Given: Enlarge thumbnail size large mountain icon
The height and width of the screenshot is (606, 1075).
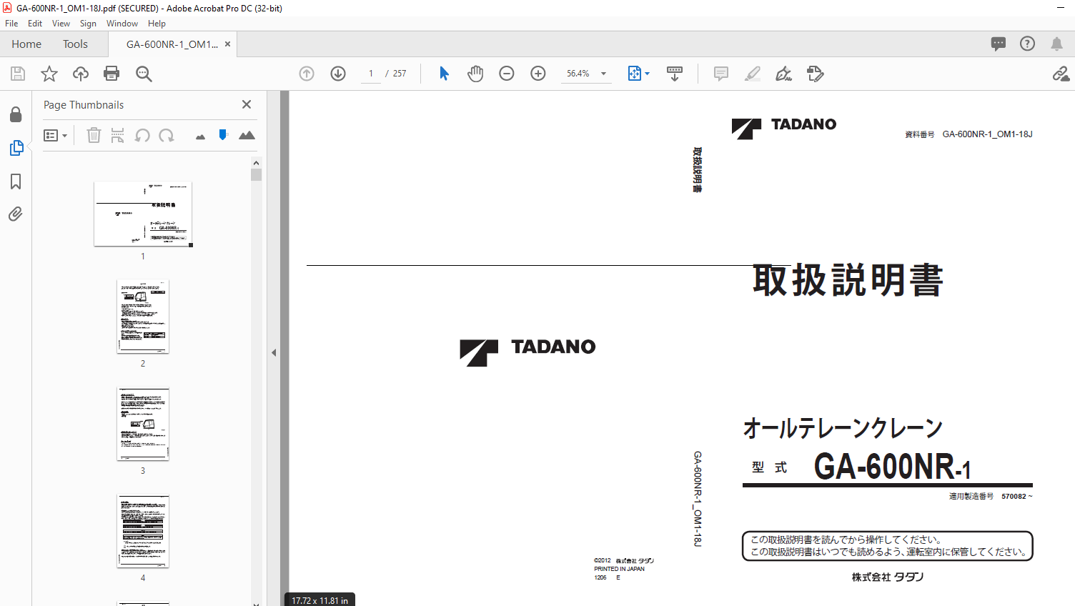Looking at the screenshot, I should (x=247, y=135).
